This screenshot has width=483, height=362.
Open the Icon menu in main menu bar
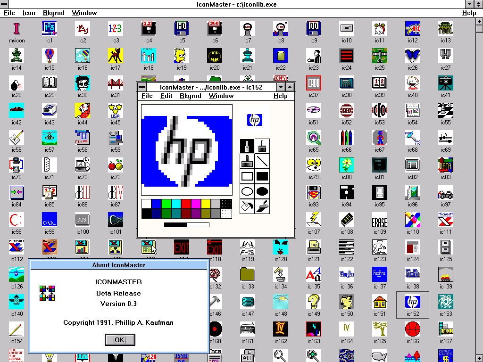pyautogui.click(x=29, y=13)
